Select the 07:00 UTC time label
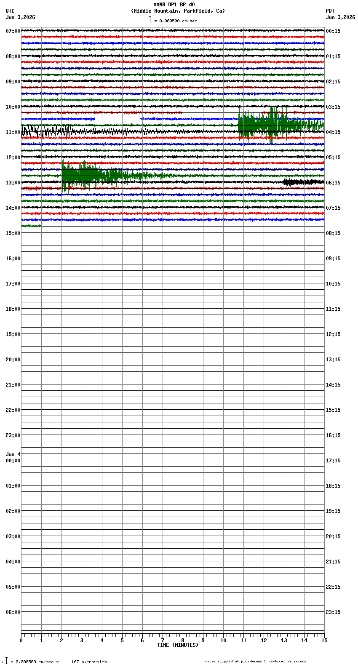 pyautogui.click(x=13, y=31)
